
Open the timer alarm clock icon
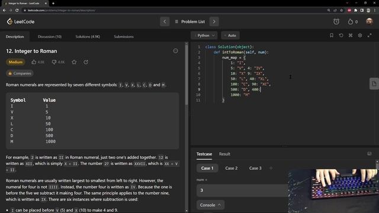click(x=336, y=21)
